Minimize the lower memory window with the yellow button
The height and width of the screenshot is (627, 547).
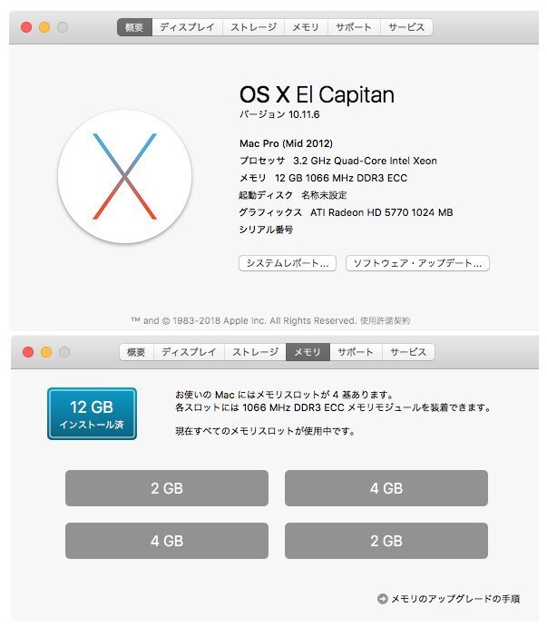tap(46, 352)
